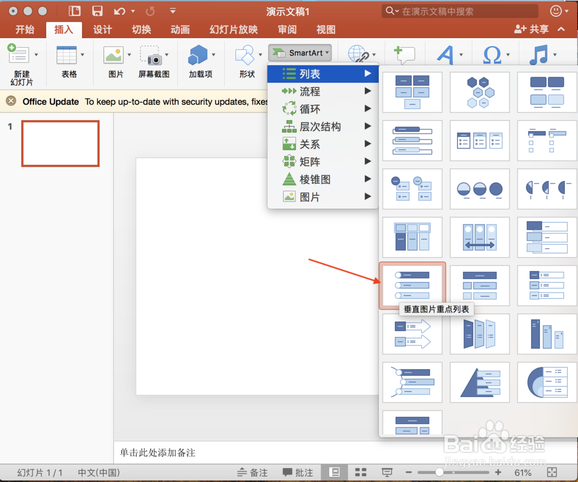
Task: Open the Picture (图片) SmartArt submenu
Action: click(x=323, y=196)
